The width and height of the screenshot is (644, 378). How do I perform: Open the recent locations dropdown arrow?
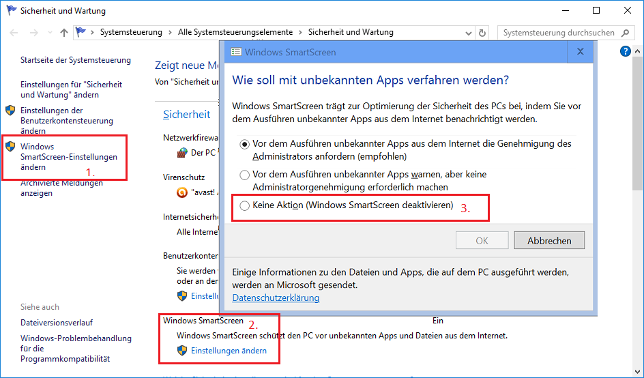(x=50, y=33)
